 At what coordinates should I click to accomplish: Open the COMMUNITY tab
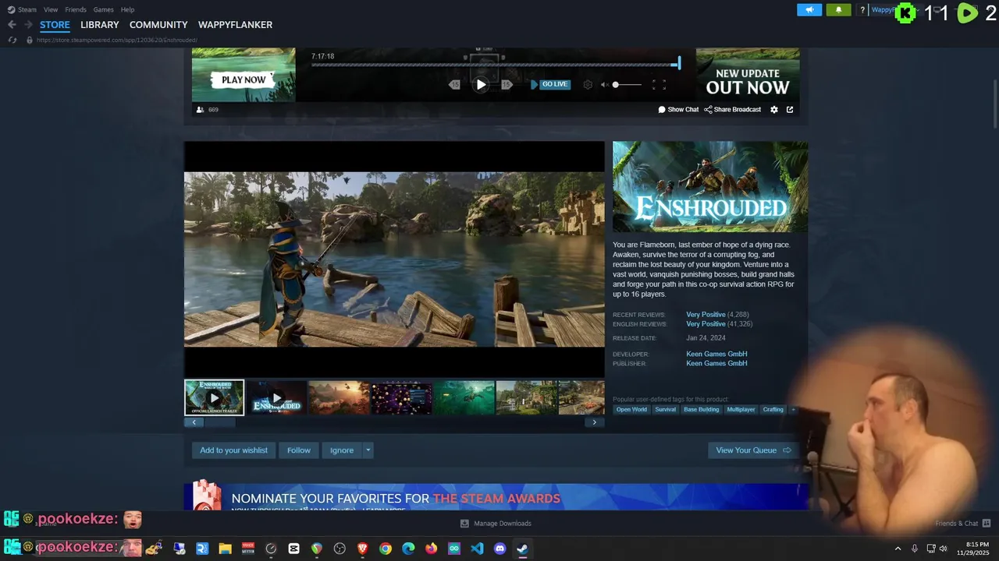(x=158, y=25)
